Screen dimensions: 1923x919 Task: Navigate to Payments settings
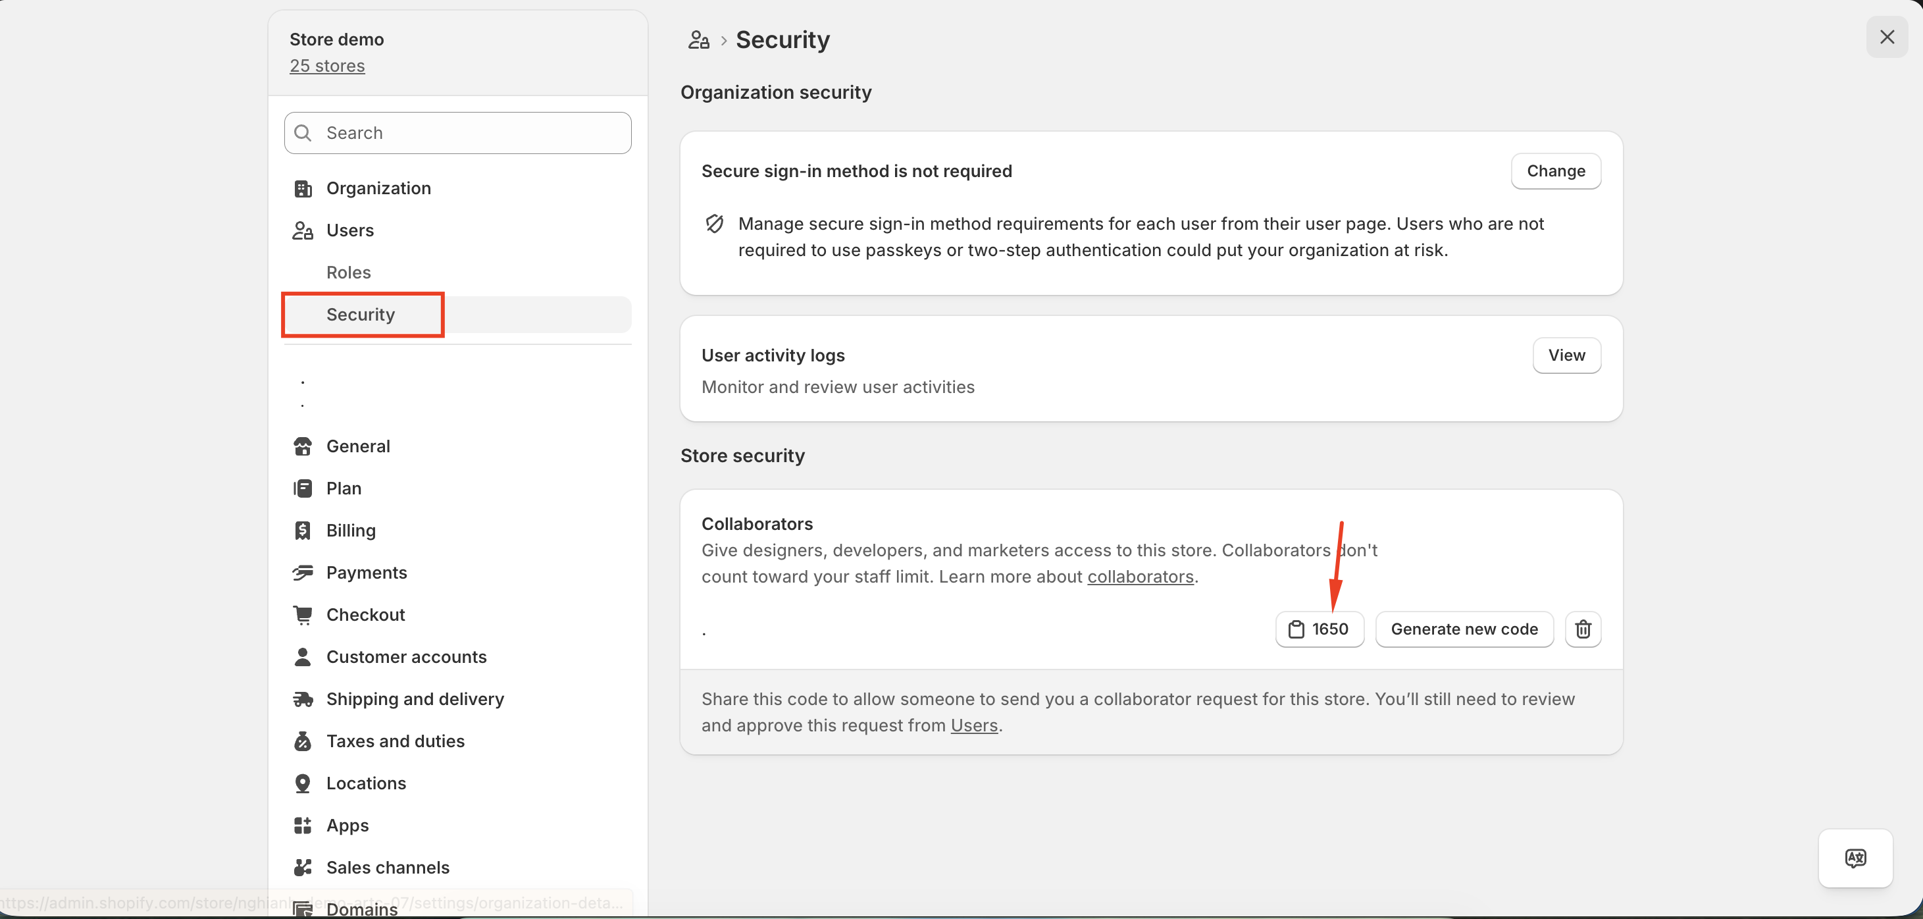457,573
